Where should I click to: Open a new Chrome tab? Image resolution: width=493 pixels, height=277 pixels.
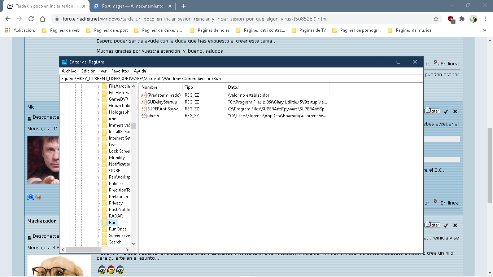click(x=184, y=6)
